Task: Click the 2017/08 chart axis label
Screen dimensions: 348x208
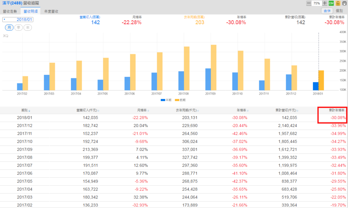Action: [184, 94]
